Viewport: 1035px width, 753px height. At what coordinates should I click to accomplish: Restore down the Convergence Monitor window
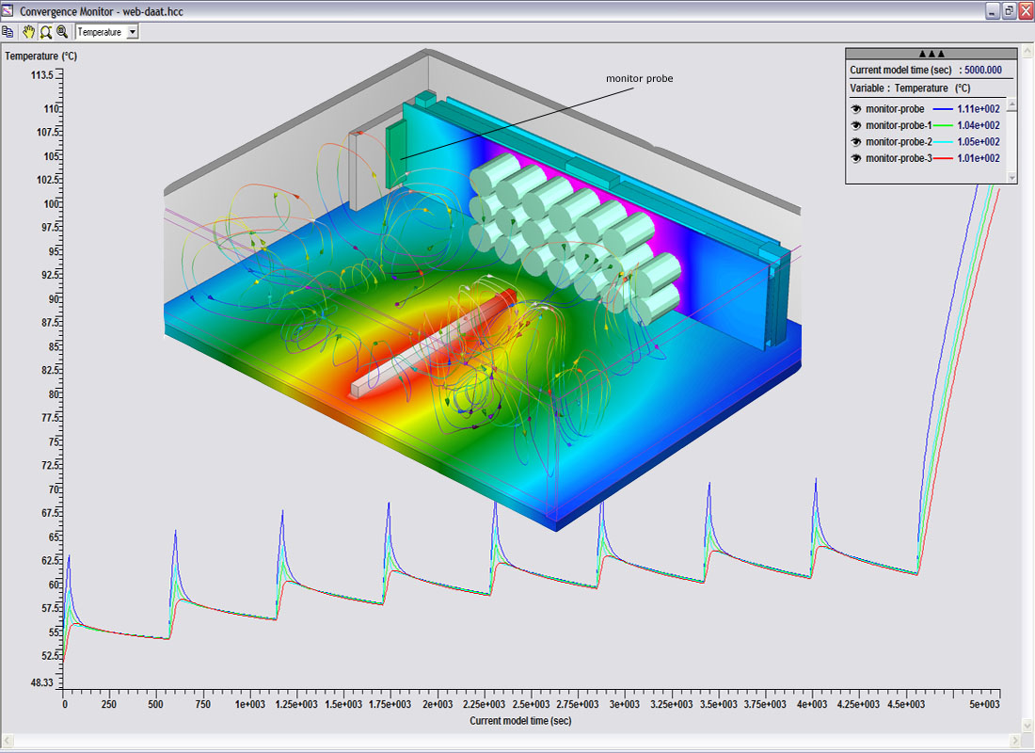pyautogui.click(x=1009, y=10)
